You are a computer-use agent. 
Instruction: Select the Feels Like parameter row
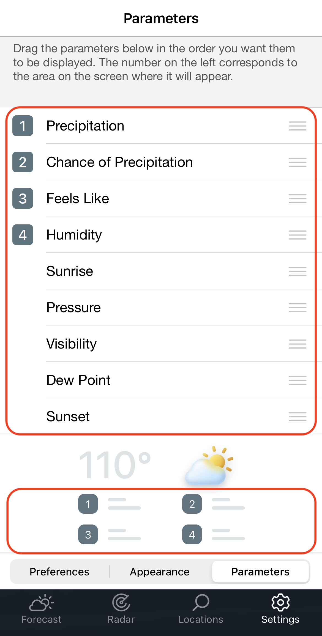[x=161, y=199]
